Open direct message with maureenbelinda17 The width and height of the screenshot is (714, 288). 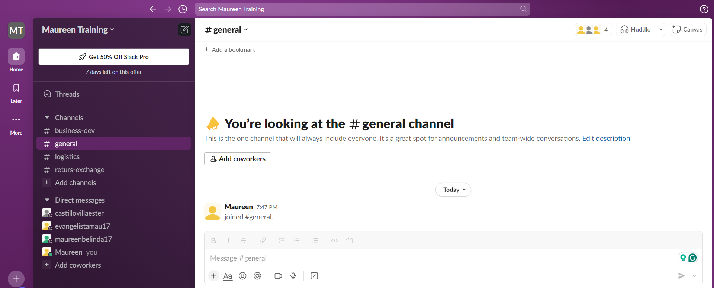114,239
